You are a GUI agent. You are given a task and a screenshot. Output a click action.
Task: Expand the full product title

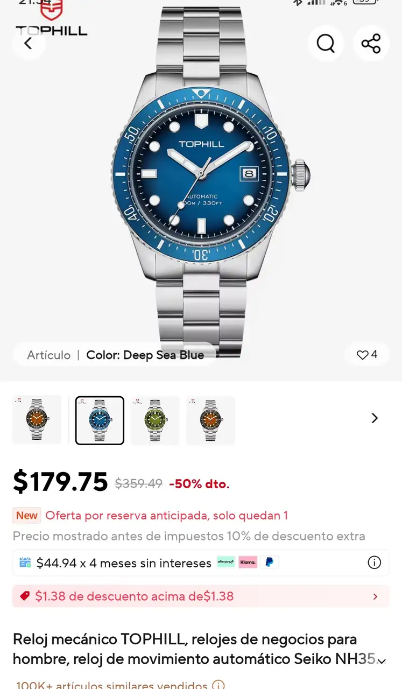point(382,660)
